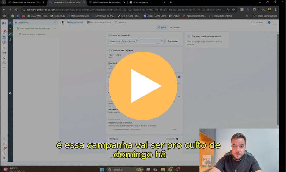Open the audiences people icon in the left sidebar

point(4,48)
